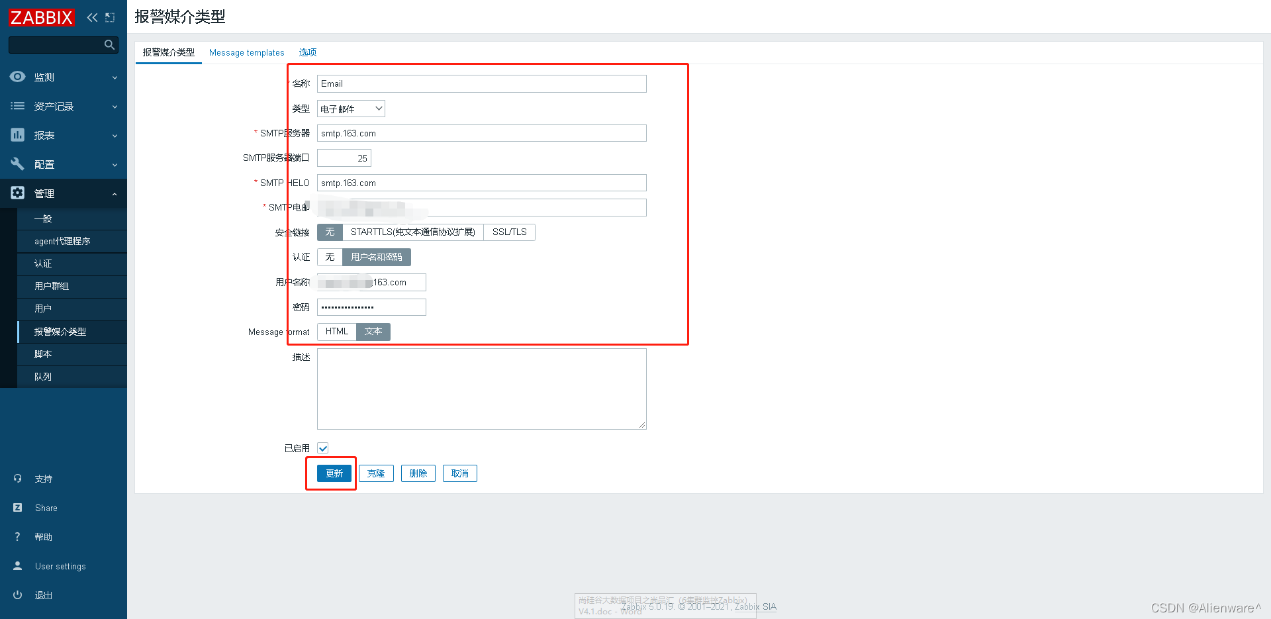Click the SMTP服务器 input field
This screenshot has height=619, width=1271.
click(482, 133)
